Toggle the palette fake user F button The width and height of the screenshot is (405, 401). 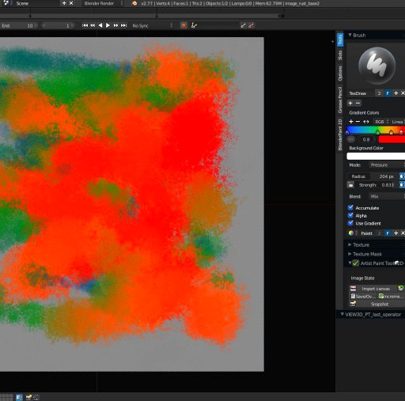pos(388,233)
